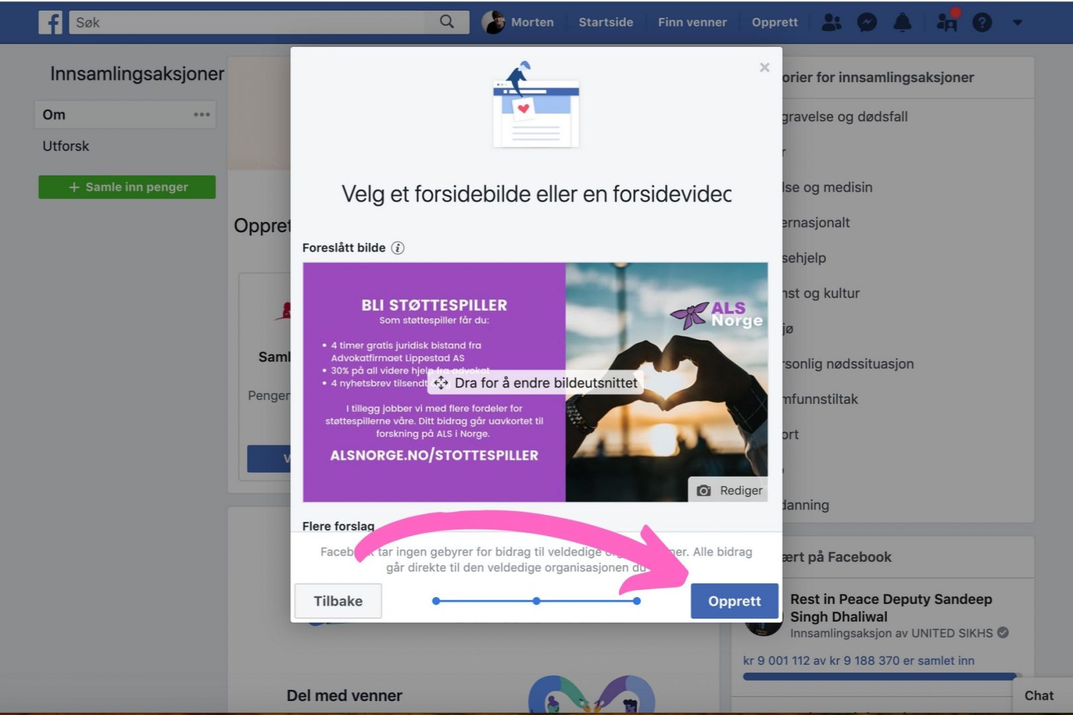Open the ...gravelse og dødsfall category
The width and height of the screenshot is (1073, 715).
(844, 117)
